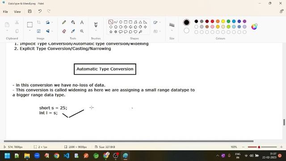Select the Eraser tool
This screenshot has height=161, width=286.
click(64, 31)
